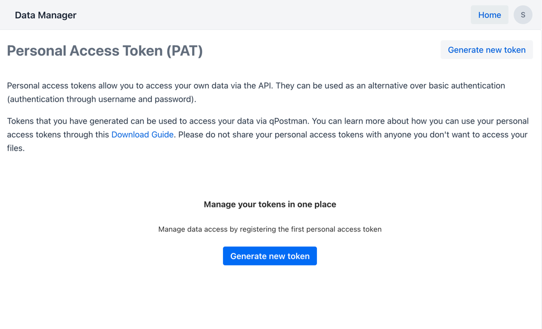This screenshot has height=329, width=542.
Task: Click the 'Manage your tokens in one place' heading
Action: click(269, 204)
